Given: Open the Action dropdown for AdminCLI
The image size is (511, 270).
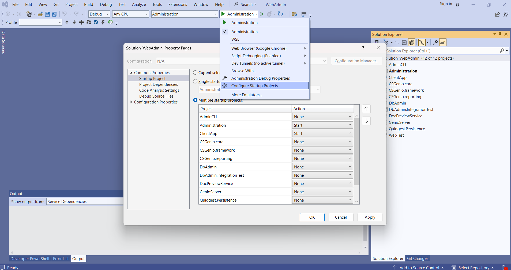Looking at the screenshot, I should coord(322,117).
